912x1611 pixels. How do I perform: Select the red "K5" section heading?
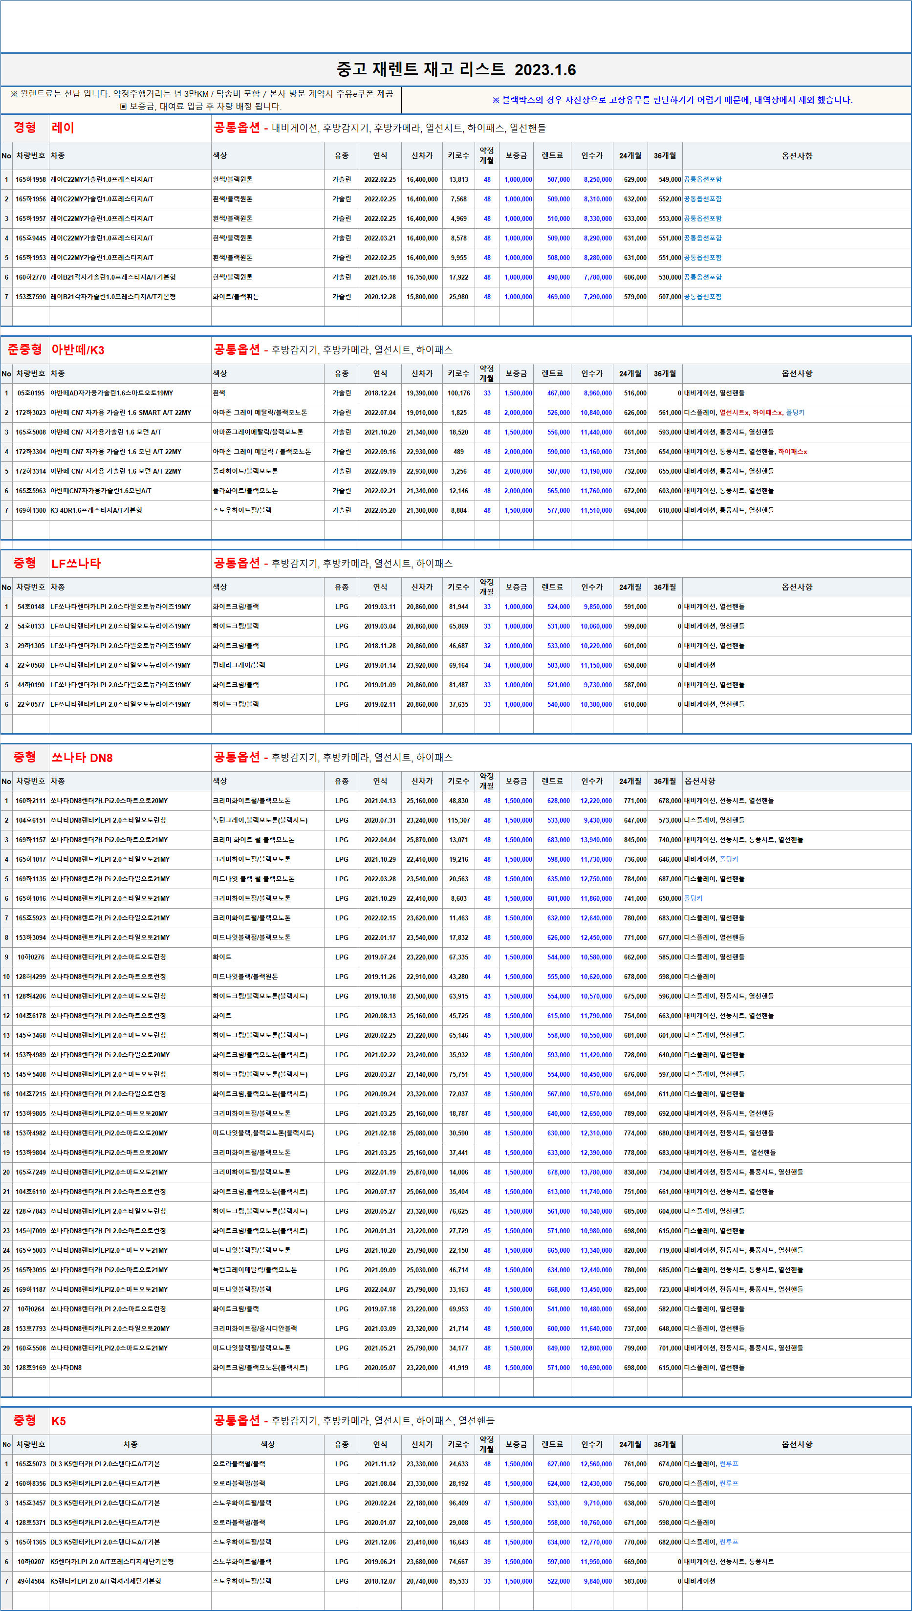[x=58, y=1421]
